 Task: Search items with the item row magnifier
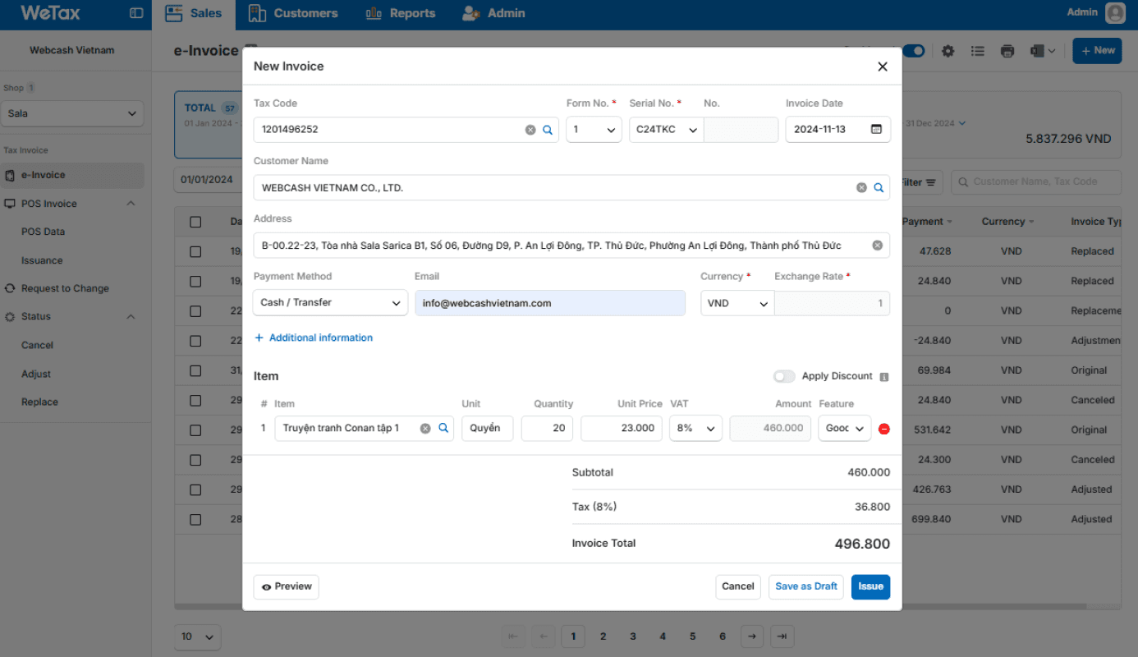443,428
